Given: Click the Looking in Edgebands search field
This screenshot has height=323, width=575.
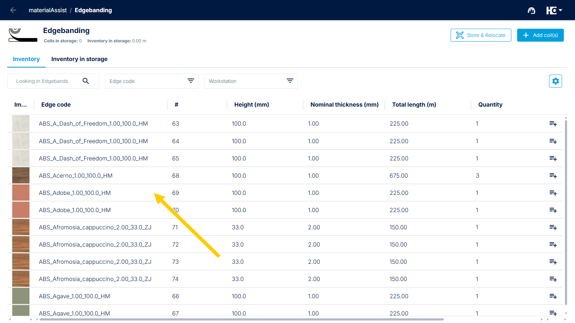Looking at the screenshot, I should click(x=53, y=81).
